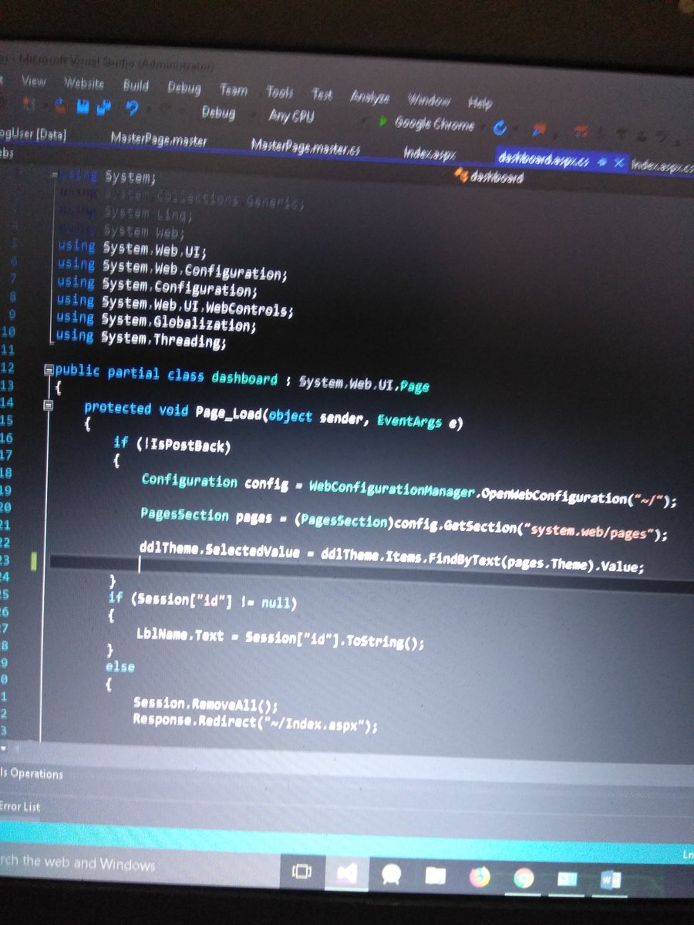The image size is (694, 925).
Task: Open the Tools menu
Action: [x=279, y=92]
